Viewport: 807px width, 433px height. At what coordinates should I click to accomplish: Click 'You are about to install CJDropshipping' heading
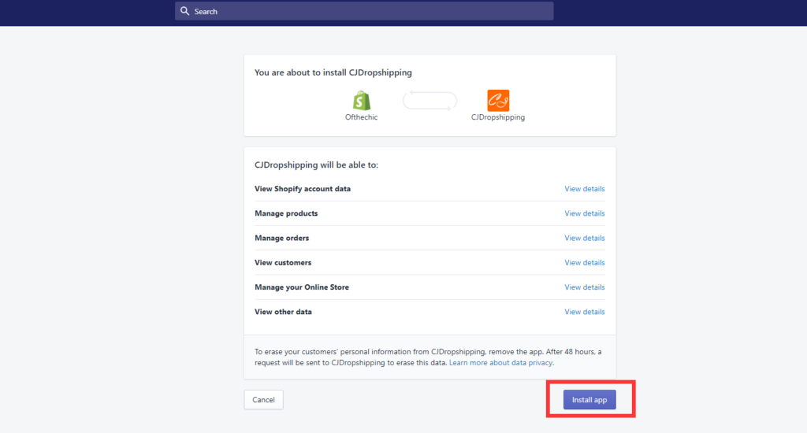point(333,72)
